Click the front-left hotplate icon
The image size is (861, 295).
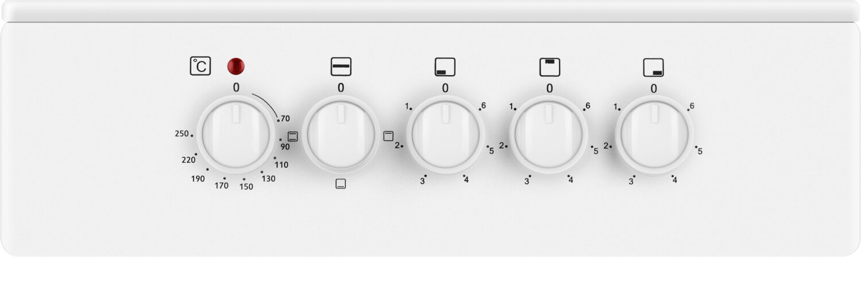(445, 66)
